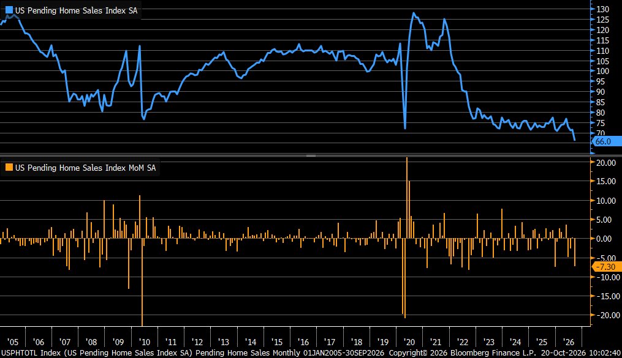The image size is (622, 358).
Task: Click the '15 year label on time axis
Action: 276,341
